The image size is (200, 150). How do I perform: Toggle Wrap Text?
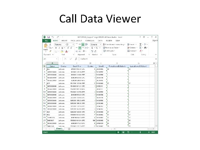coord(86,44)
